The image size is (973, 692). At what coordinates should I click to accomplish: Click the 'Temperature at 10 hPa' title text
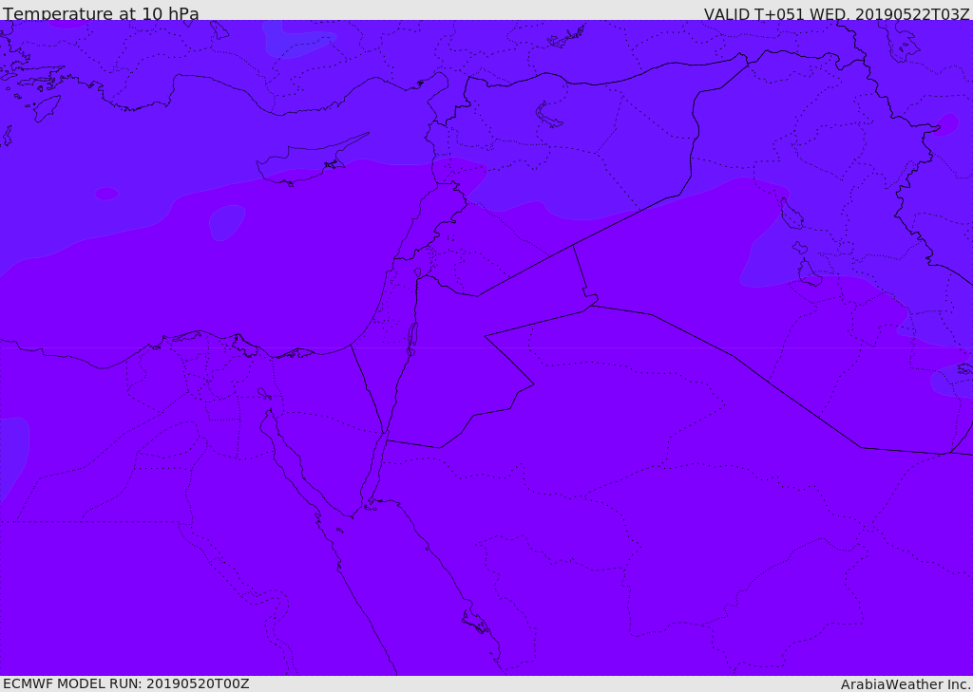[101, 13]
